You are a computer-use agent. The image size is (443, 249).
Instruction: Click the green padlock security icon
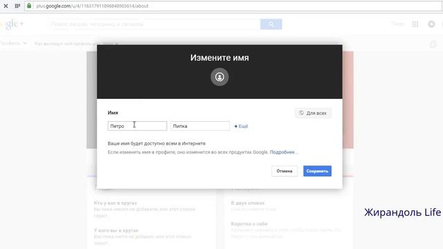pos(29,6)
